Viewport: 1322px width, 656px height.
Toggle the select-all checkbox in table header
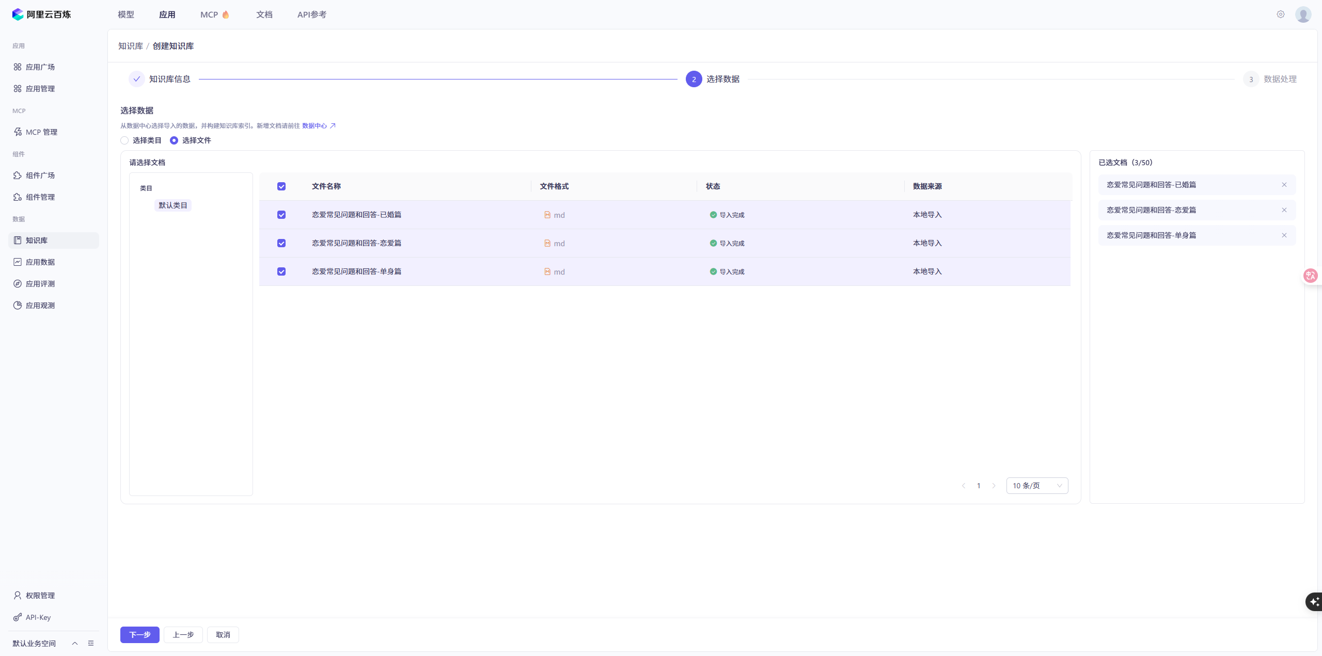pos(281,186)
